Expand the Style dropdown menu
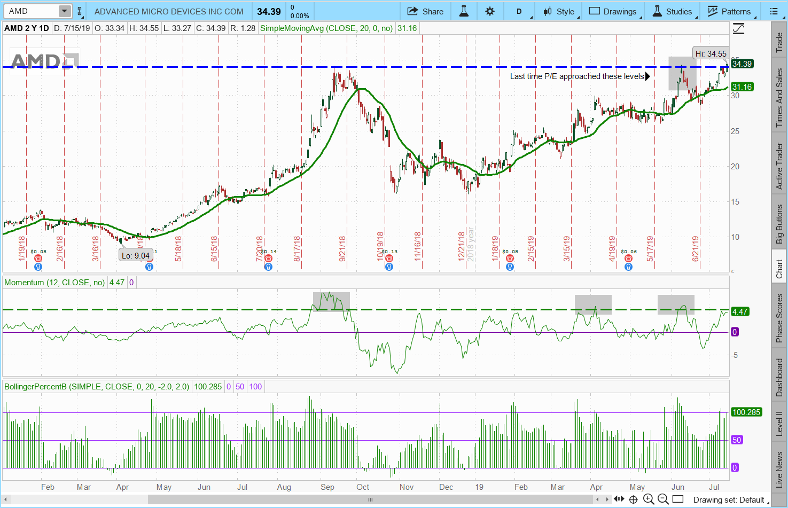 [559, 11]
